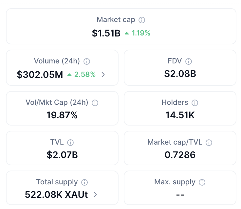This screenshot has height=209, width=241.
Task: Show the Total supply info icon
Action: (84, 182)
